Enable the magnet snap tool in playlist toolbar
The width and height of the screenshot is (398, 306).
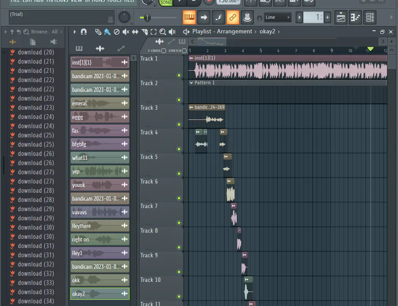[x=84, y=32]
